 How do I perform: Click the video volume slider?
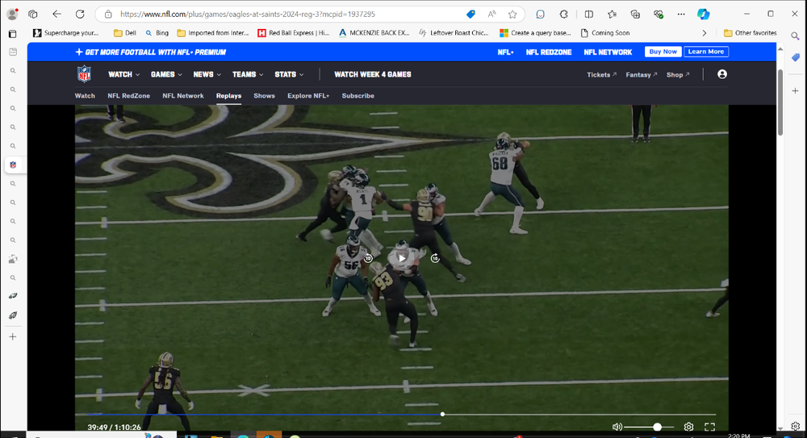(648, 427)
